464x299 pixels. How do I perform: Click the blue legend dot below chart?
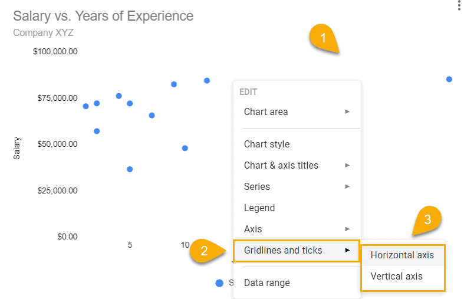[x=219, y=283]
